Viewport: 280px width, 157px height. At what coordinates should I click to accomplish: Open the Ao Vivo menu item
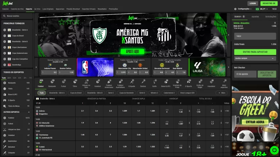coord(37,9)
